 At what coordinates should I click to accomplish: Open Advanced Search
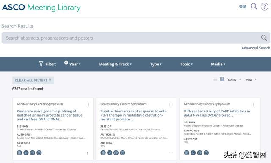tap(256, 48)
